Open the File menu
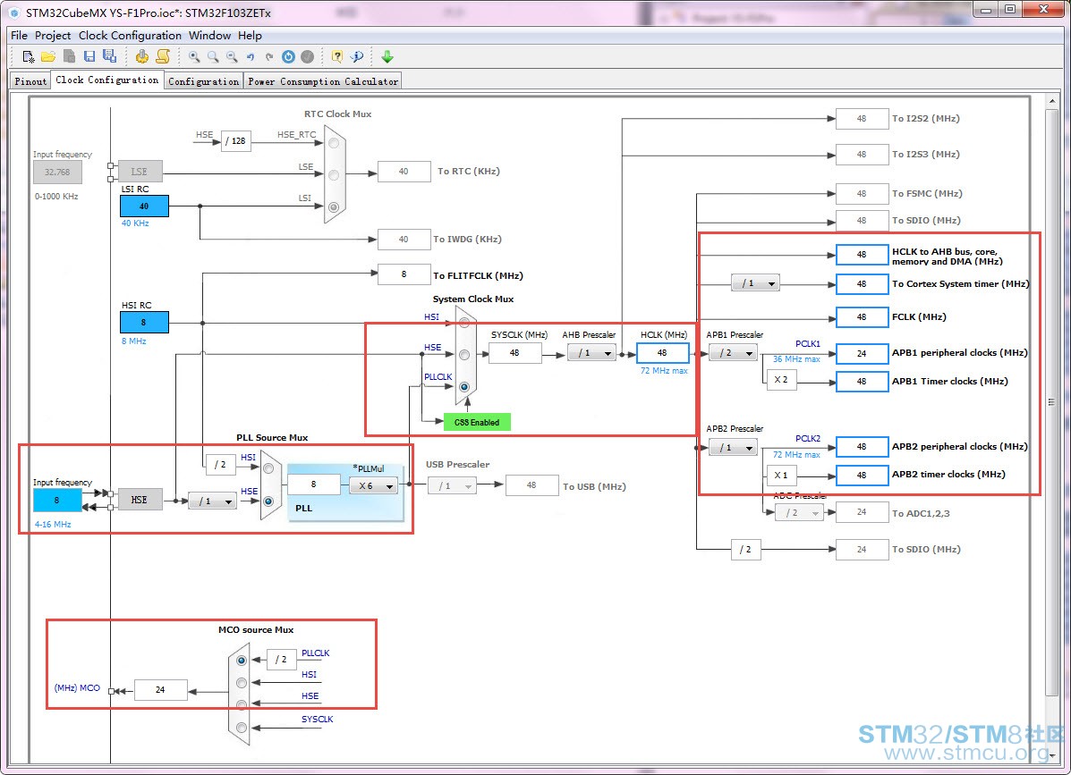 (x=19, y=36)
